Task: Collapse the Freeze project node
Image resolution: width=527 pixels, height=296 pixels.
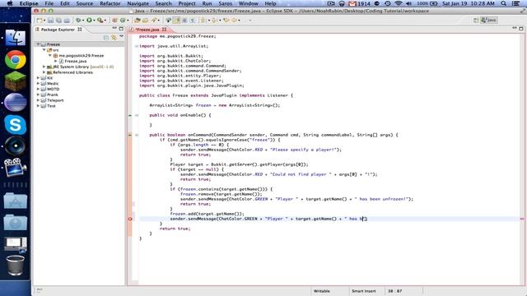Action: click(39, 44)
